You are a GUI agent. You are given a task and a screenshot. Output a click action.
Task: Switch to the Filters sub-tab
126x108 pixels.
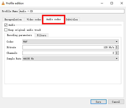(x=42, y=35)
